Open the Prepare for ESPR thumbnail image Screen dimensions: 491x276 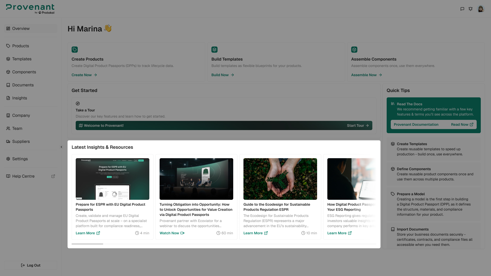tap(113, 179)
